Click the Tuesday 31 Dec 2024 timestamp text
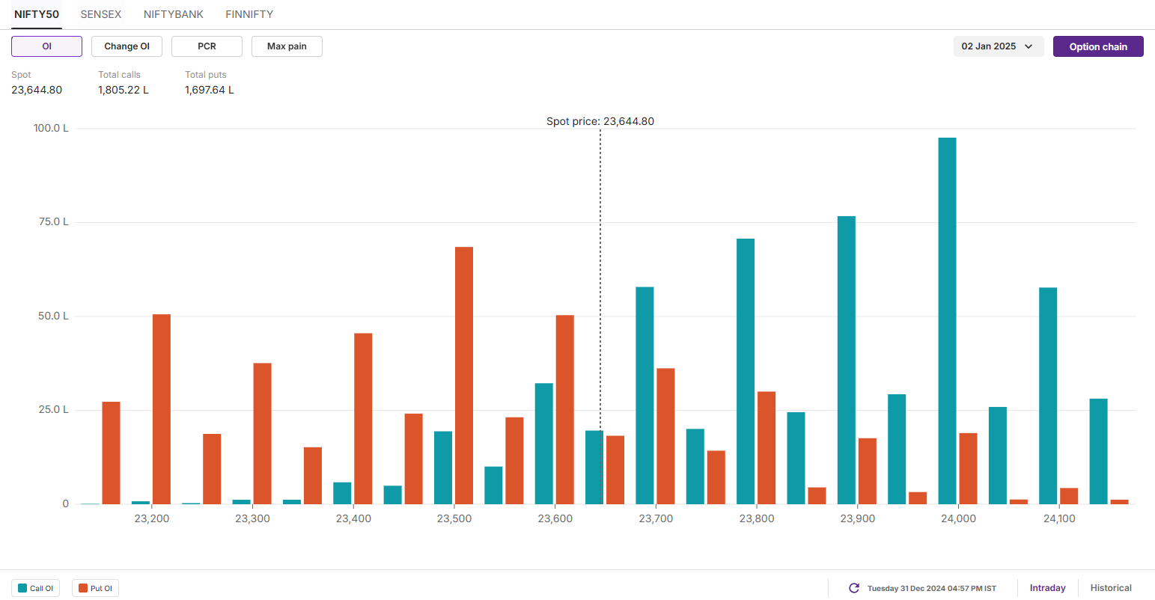This screenshot has height=600, width=1155. click(x=932, y=588)
